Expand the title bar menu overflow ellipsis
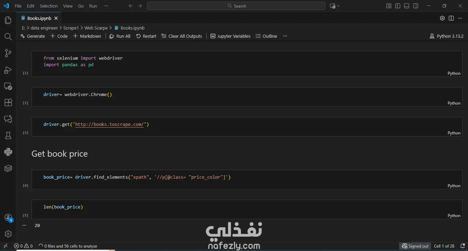The height and width of the screenshot is (251, 468). pos(106,6)
